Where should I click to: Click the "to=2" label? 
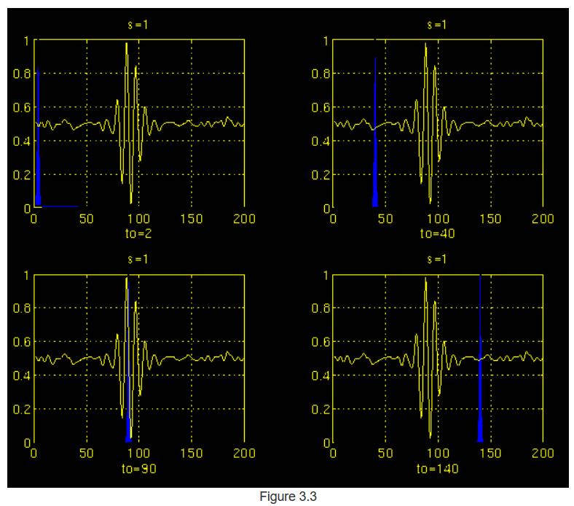coord(138,233)
